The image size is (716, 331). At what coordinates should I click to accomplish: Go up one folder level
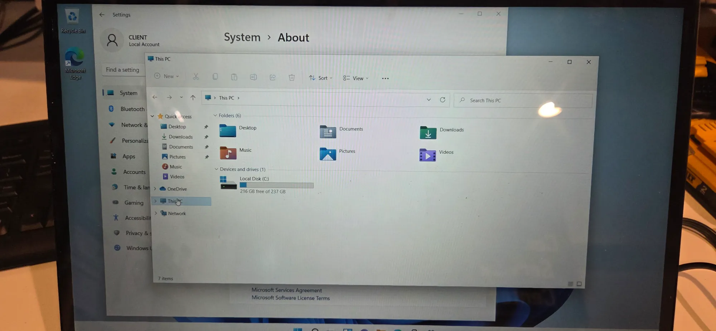coord(193,97)
